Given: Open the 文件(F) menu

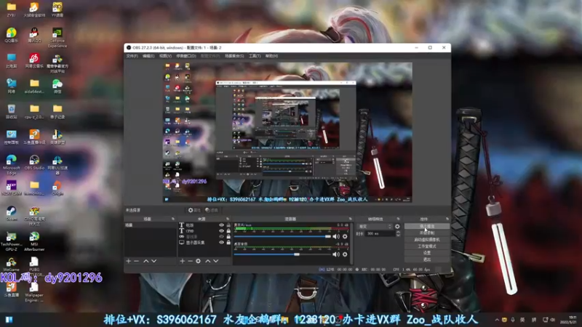Looking at the screenshot, I should pyautogui.click(x=132, y=56).
